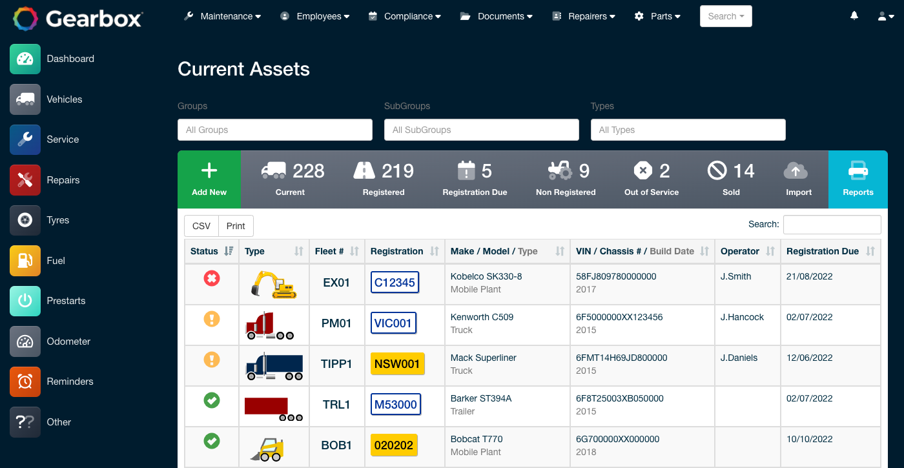The image size is (904, 468).
Task: Select the Registered tab
Action: tap(384, 179)
